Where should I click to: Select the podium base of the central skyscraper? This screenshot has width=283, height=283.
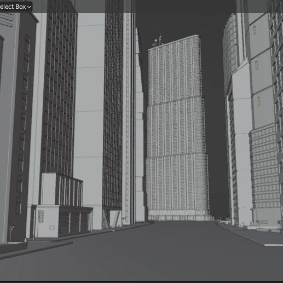(x=180, y=215)
